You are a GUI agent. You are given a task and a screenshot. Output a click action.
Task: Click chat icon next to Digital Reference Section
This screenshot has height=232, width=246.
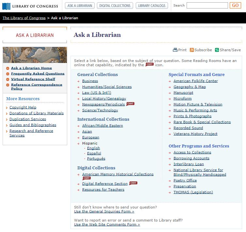point(133,183)
